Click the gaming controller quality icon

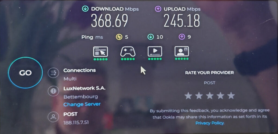pyautogui.click(x=128, y=52)
